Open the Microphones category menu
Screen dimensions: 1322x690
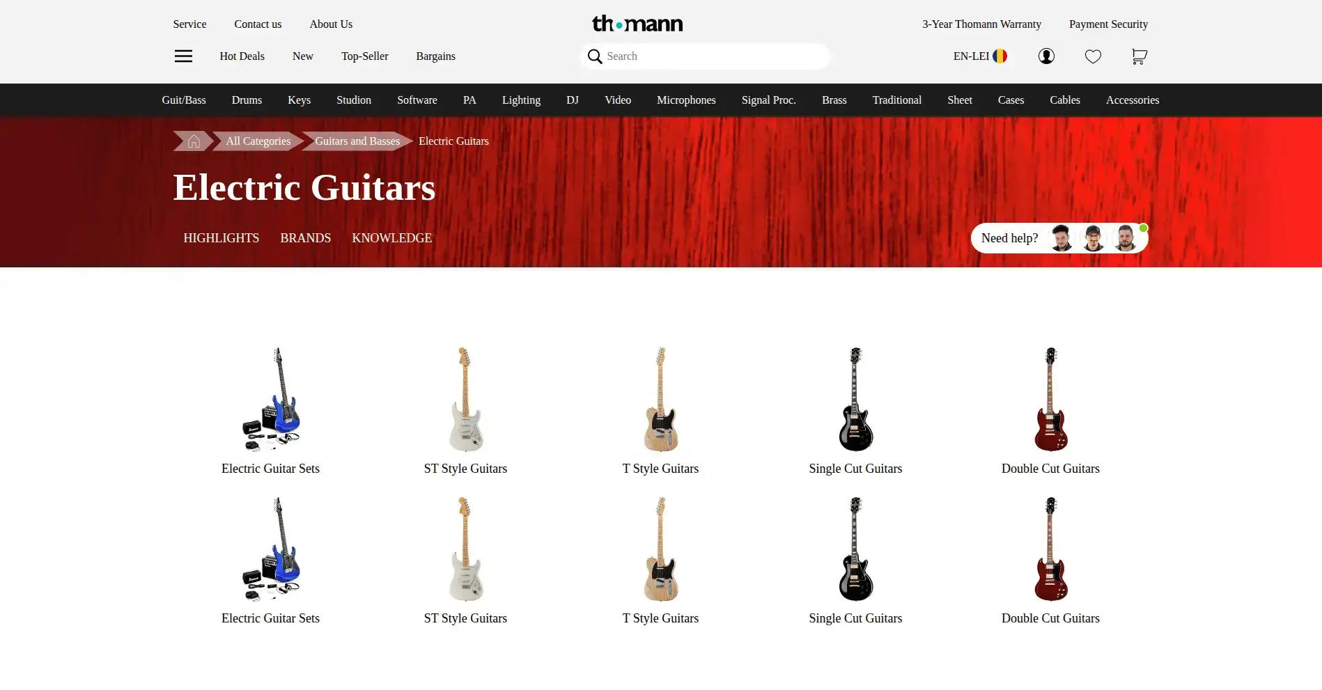point(686,100)
